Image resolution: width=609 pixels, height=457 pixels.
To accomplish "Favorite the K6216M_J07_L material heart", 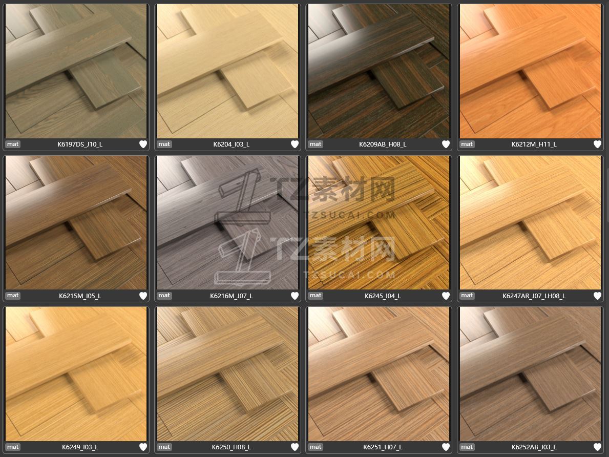I will [295, 296].
